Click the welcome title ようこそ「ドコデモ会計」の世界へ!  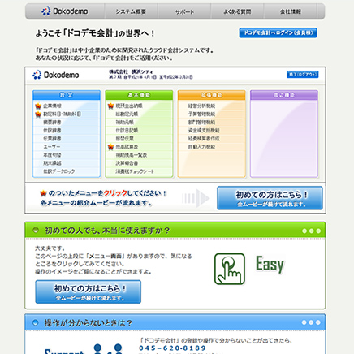95,33
